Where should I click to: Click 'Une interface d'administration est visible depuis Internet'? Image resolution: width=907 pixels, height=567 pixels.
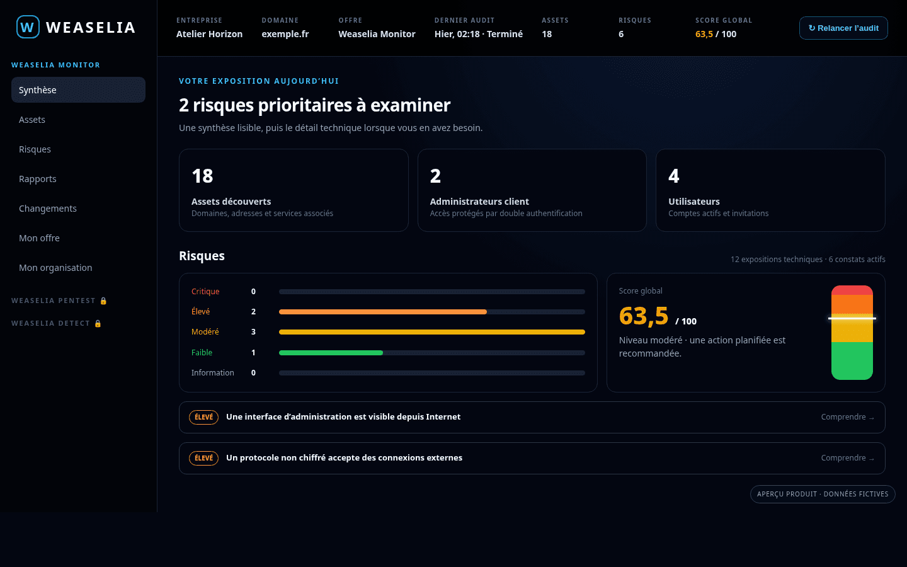(x=343, y=417)
